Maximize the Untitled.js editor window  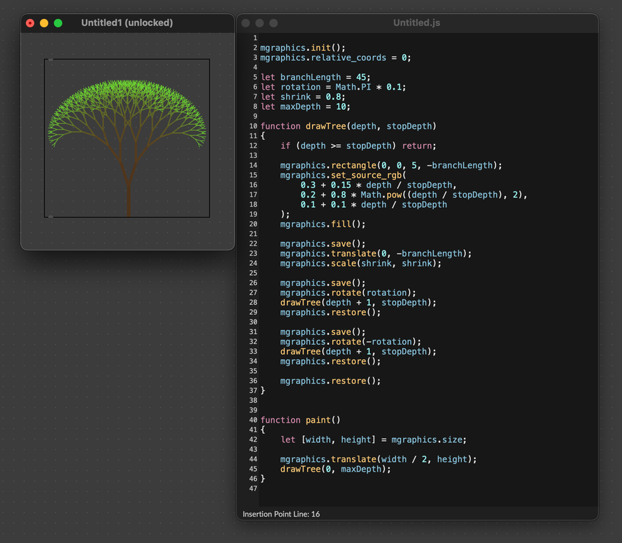[x=274, y=23]
